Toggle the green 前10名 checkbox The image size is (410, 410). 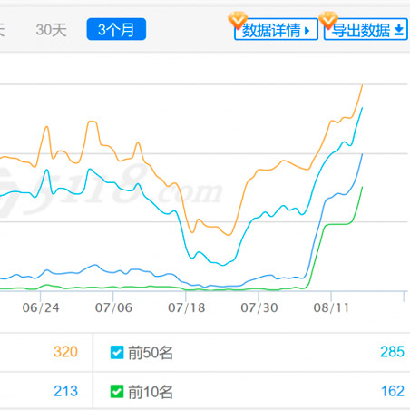point(117,392)
